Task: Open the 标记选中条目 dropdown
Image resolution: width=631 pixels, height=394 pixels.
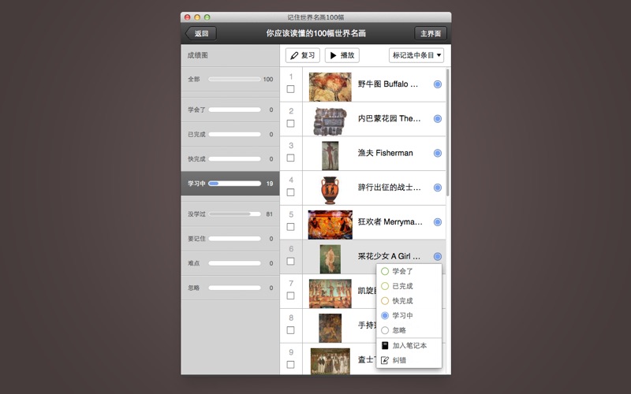Action: tap(416, 55)
